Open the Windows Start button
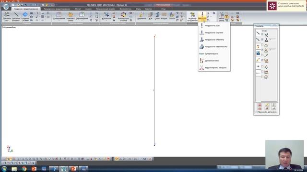 tap(4, 169)
